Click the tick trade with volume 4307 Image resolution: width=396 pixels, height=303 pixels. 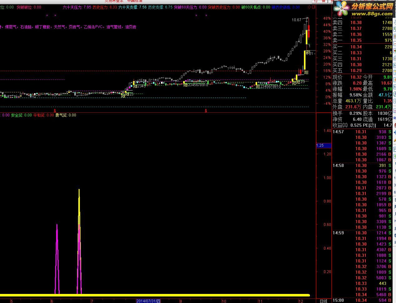(x=381, y=250)
